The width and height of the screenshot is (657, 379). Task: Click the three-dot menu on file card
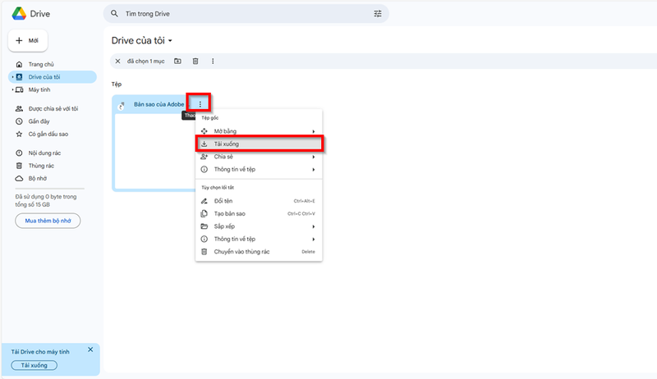tap(200, 104)
